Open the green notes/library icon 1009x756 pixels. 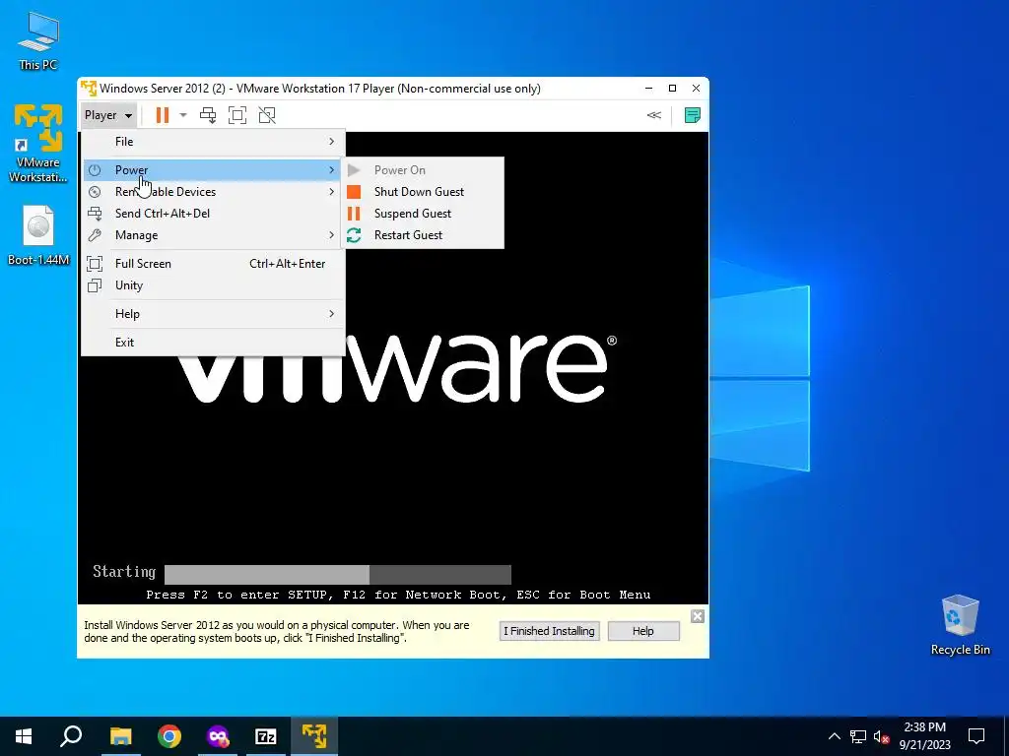[693, 115]
